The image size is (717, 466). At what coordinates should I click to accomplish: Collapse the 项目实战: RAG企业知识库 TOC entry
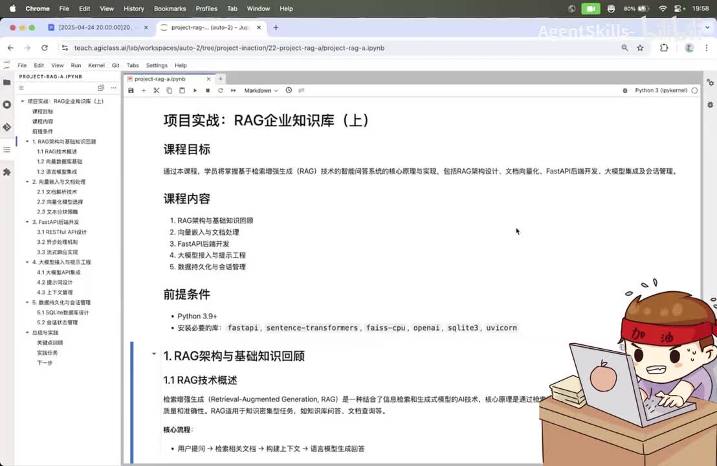pyautogui.click(x=23, y=101)
